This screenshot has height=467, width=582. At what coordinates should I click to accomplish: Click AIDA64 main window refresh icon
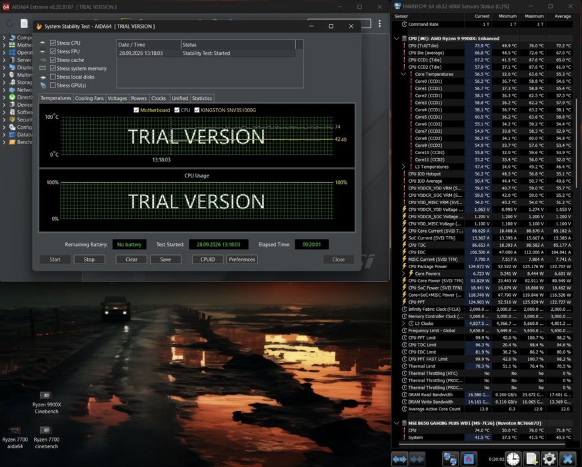coord(9,23)
